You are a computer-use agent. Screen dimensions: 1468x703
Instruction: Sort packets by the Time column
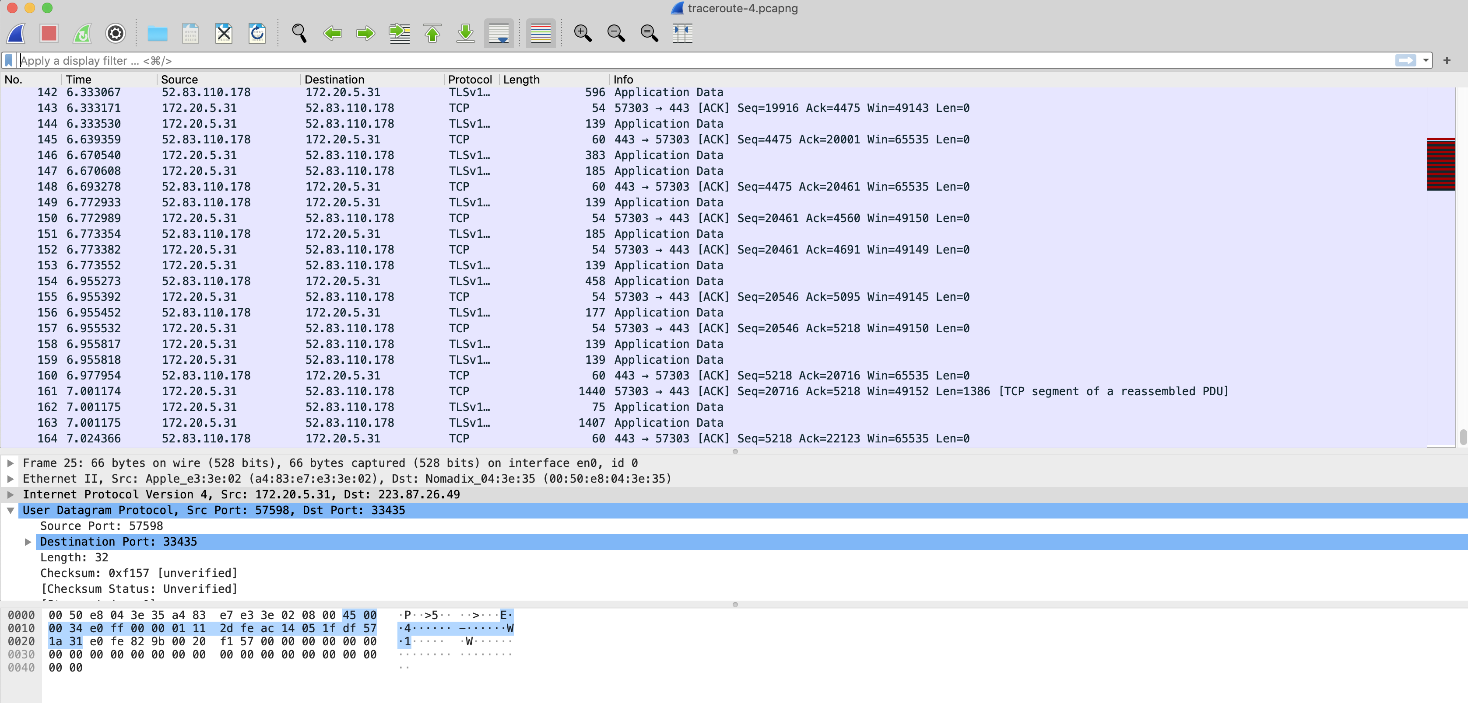click(79, 79)
